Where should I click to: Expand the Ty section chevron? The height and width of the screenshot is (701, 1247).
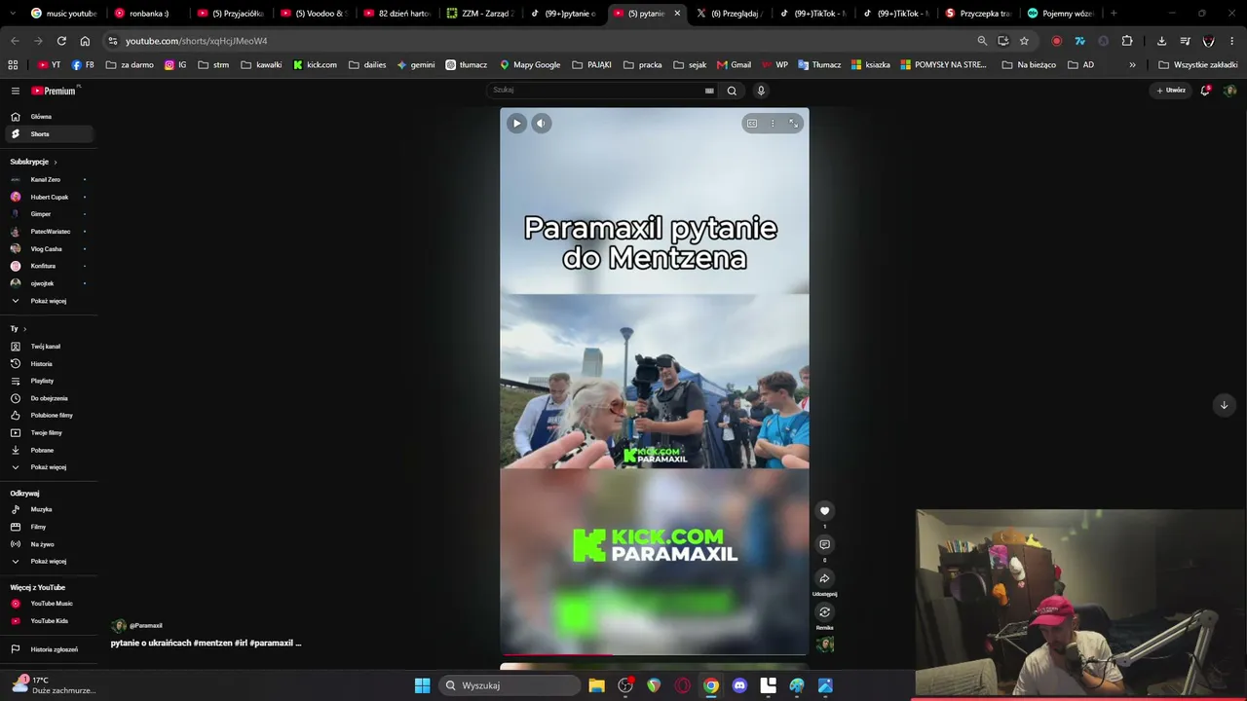pyautogui.click(x=24, y=329)
